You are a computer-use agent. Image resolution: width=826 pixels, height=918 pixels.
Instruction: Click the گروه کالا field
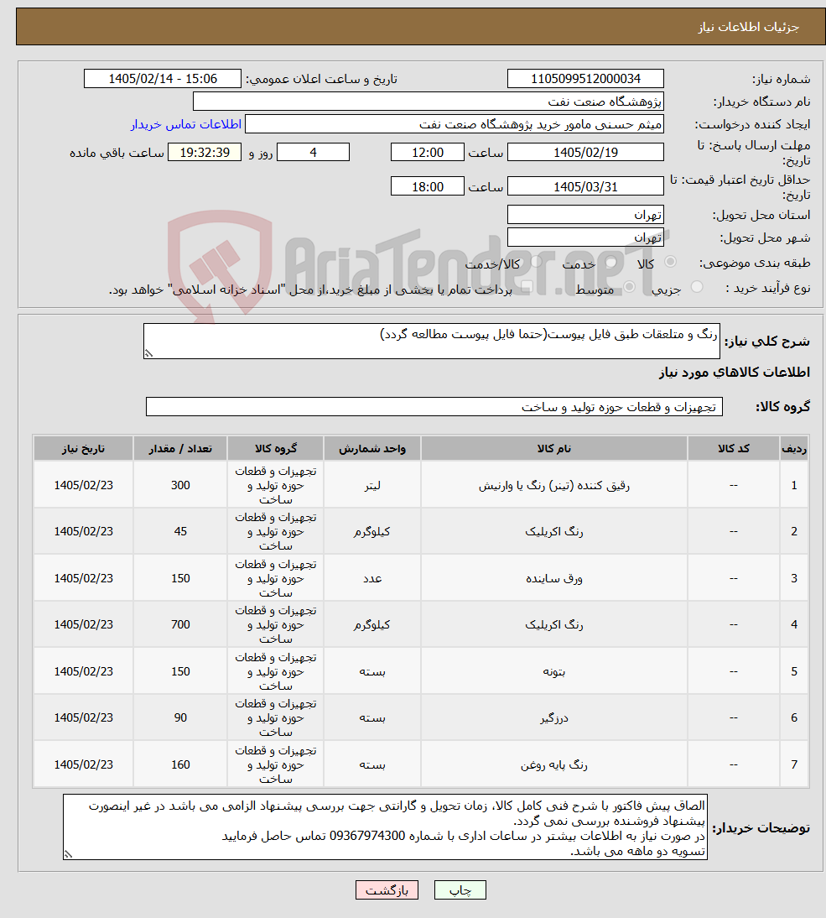coord(434,406)
